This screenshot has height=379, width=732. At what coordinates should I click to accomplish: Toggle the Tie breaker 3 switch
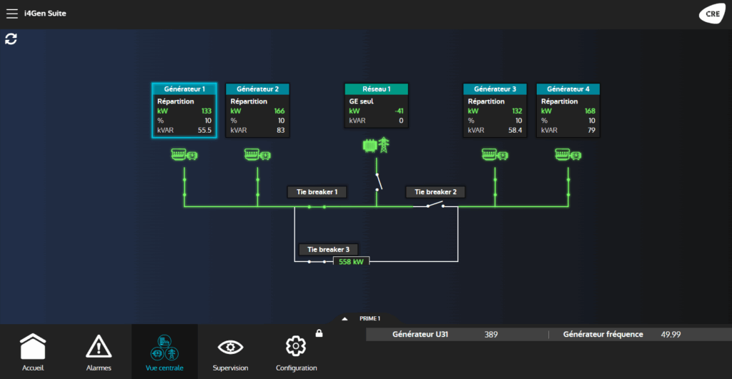(x=317, y=262)
